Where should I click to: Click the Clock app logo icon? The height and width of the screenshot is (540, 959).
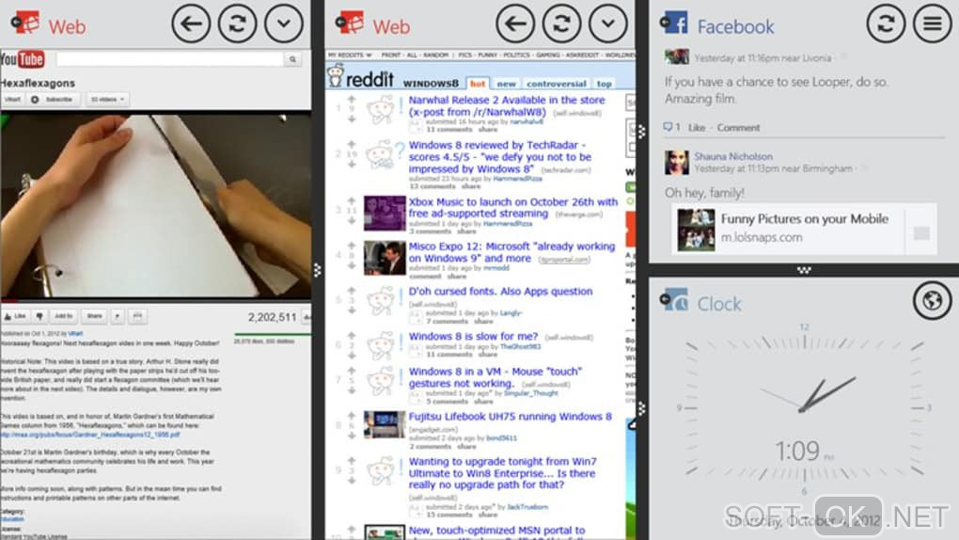point(674,300)
